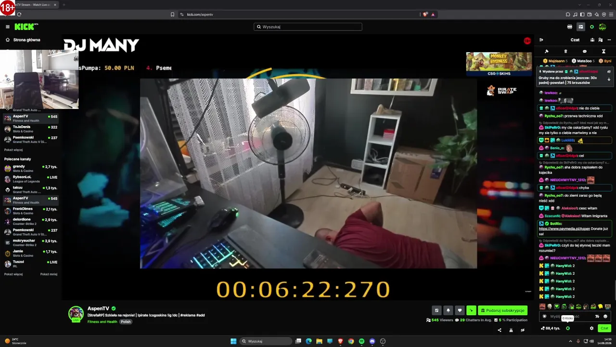Open FrankDimes channel in sidebar
This screenshot has width=616, height=347.
31,211
